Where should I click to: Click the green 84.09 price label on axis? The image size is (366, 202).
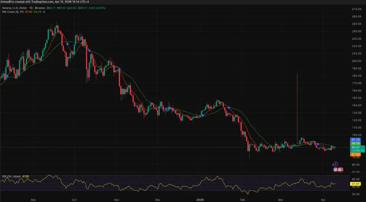[356, 143]
